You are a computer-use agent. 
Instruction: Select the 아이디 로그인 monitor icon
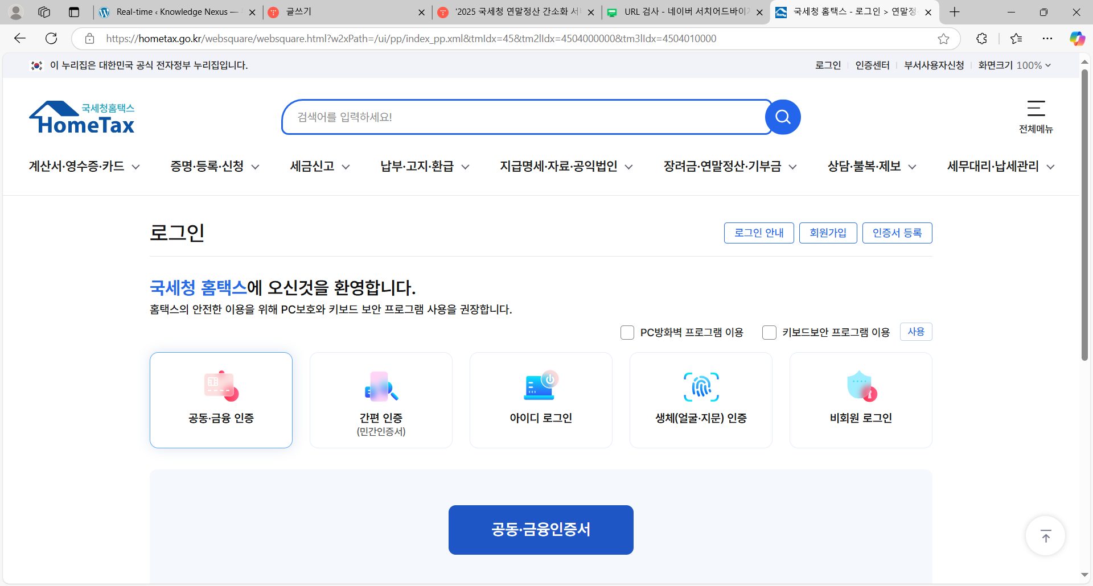coord(540,385)
